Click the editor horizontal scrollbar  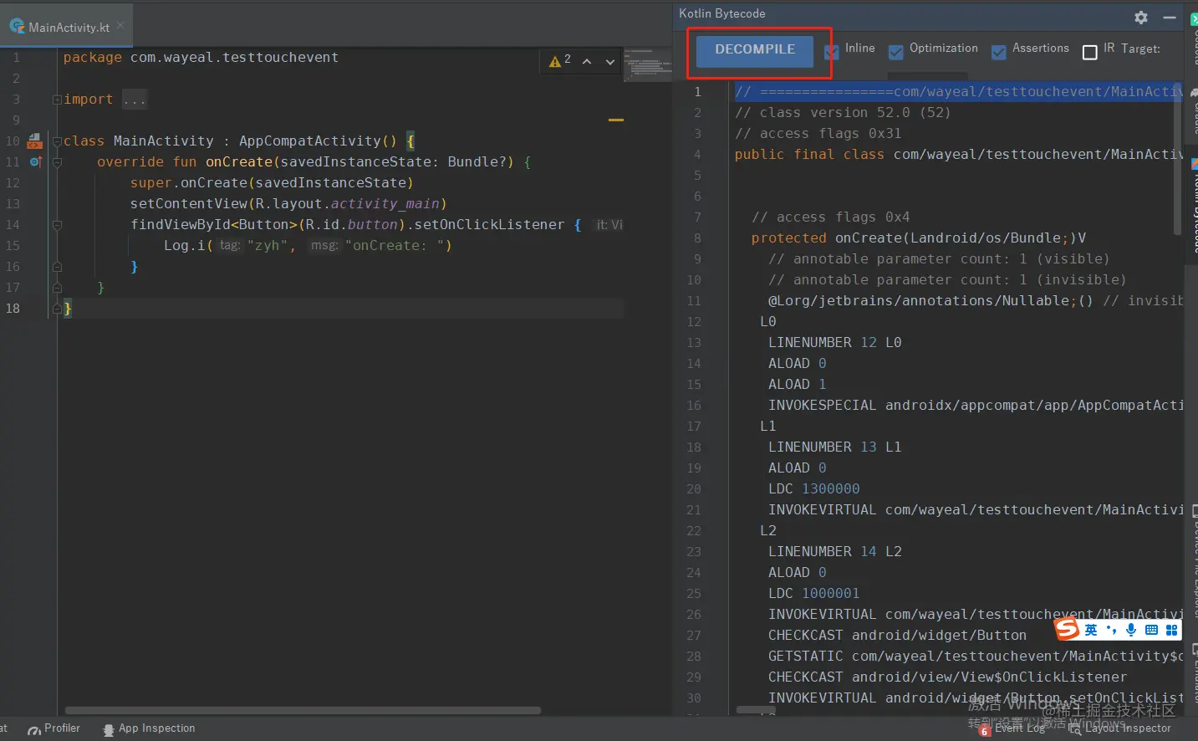click(x=303, y=710)
